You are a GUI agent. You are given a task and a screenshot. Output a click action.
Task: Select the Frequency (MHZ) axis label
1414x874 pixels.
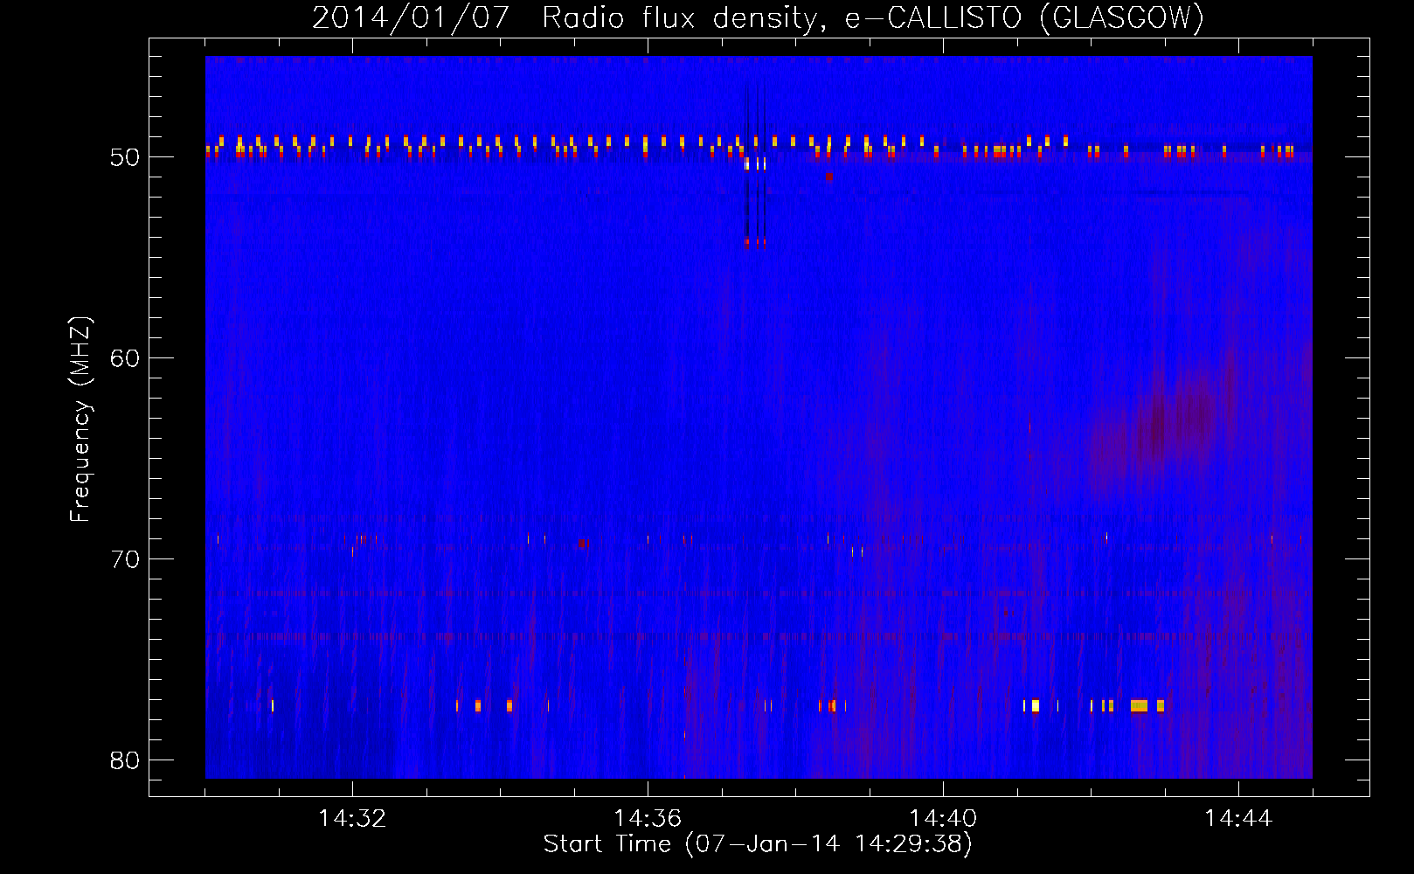coord(80,420)
